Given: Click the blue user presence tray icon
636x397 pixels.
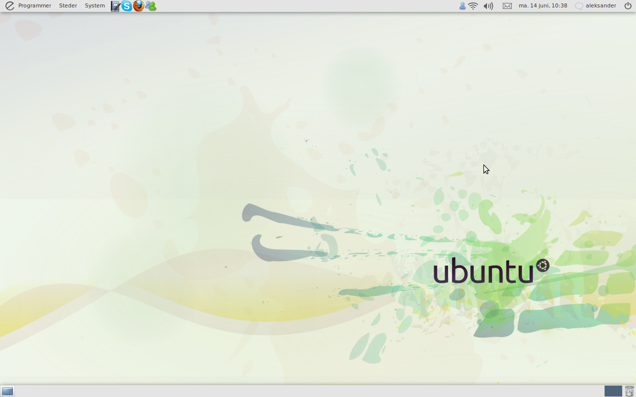Looking at the screenshot, I should tap(463, 6).
